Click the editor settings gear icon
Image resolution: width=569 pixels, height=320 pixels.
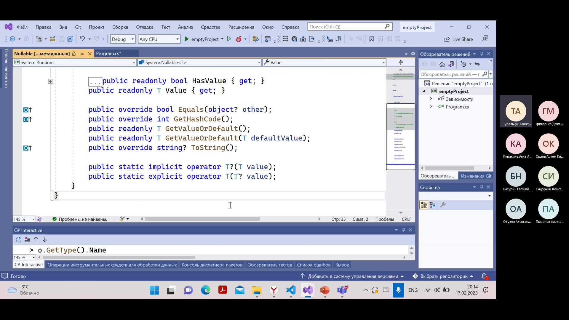pyautogui.click(x=413, y=54)
